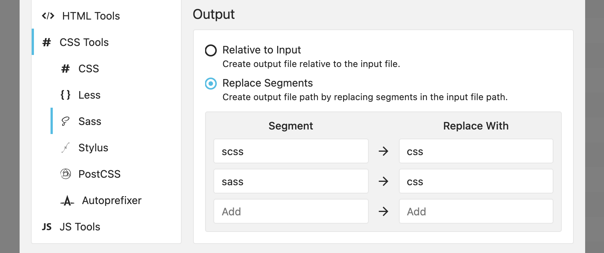Click the HTML Tools code icon
604x253 pixels.
[x=48, y=16]
